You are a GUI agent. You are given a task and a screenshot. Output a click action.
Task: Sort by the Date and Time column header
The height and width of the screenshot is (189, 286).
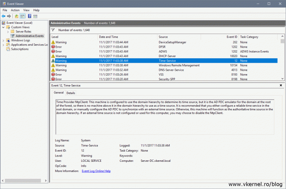point(127,37)
